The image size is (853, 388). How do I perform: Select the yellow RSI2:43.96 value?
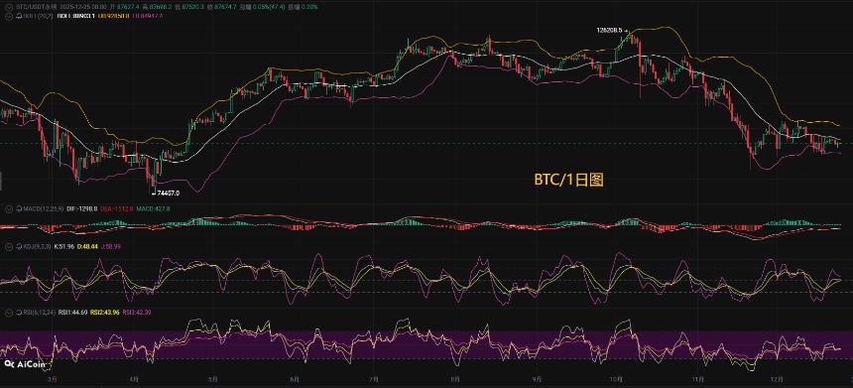tap(105, 313)
